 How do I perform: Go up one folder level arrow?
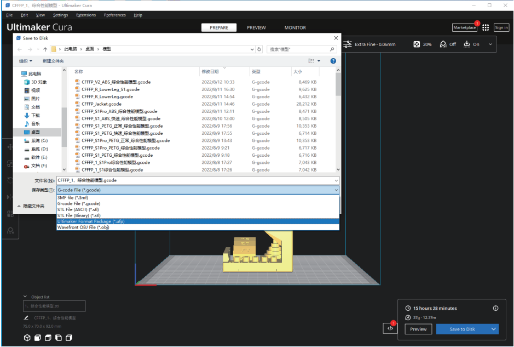pyautogui.click(x=45, y=49)
